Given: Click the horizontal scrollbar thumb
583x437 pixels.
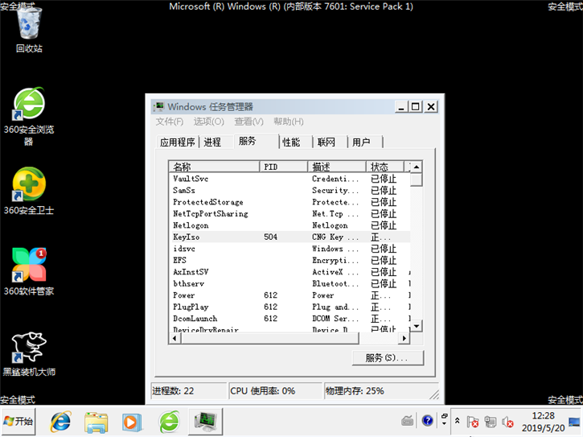Looking at the screenshot, I should pyautogui.click(x=270, y=338).
